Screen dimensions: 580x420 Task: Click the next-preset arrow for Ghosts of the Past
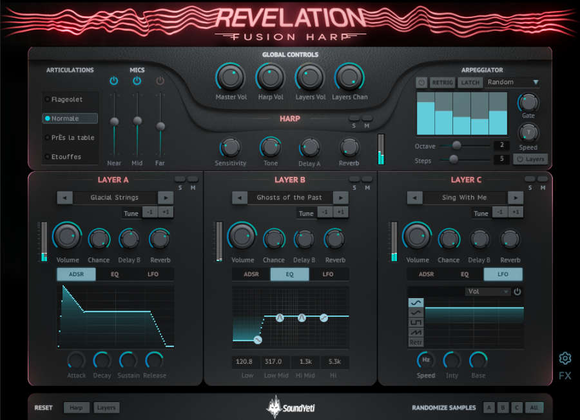[x=340, y=197]
